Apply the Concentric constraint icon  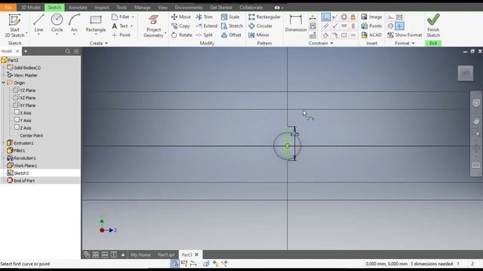[x=344, y=17]
